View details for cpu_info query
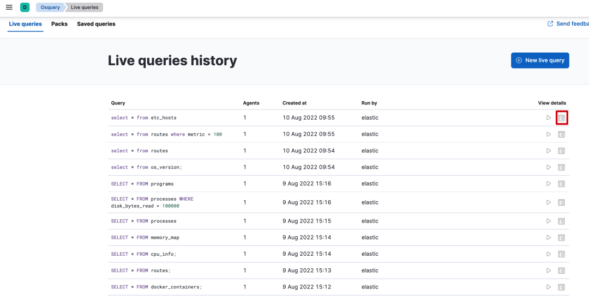 [562, 254]
